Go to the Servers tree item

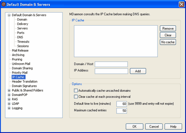point(22,28)
